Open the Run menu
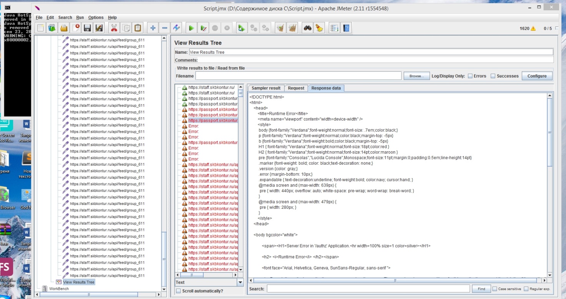566x299 pixels. coord(80,17)
